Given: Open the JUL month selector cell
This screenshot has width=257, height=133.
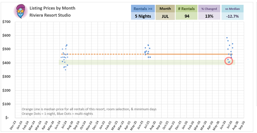Looking at the screenshot, I should click(165, 16).
